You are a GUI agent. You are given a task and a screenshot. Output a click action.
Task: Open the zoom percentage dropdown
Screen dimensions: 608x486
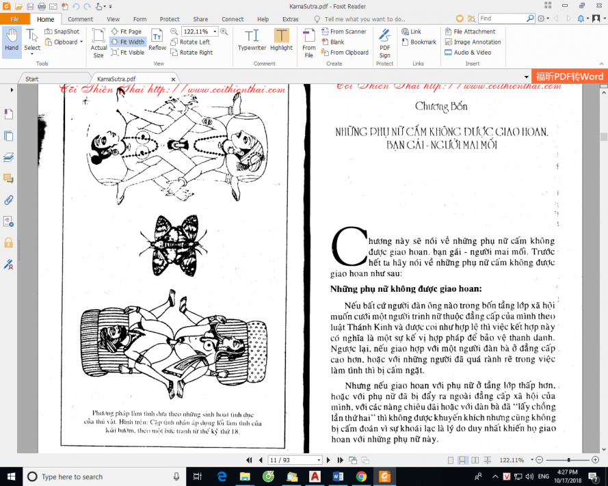pos(214,31)
